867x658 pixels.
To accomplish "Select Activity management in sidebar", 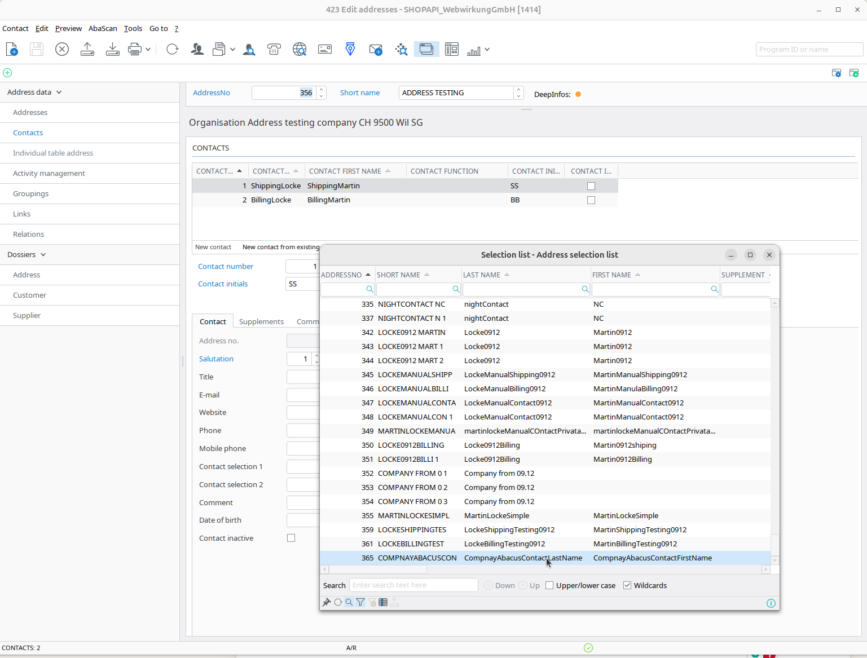I will pos(49,173).
